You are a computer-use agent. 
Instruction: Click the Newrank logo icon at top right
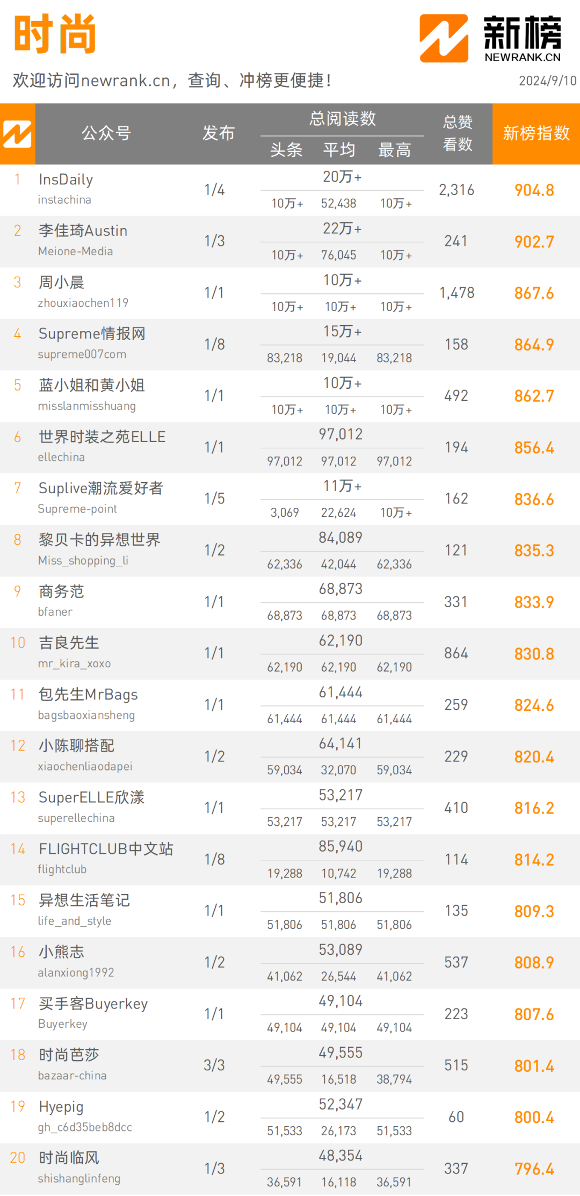pos(444,38)
